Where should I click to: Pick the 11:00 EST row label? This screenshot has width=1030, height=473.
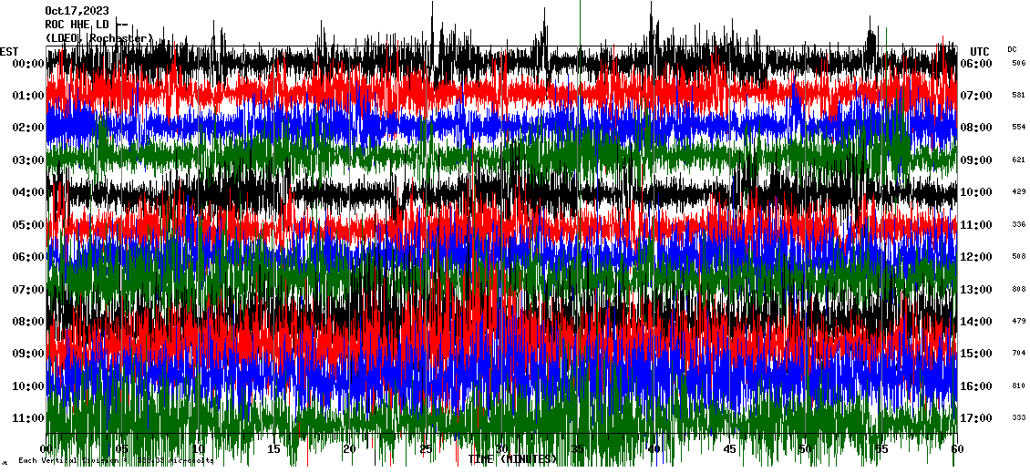(28, 418)
